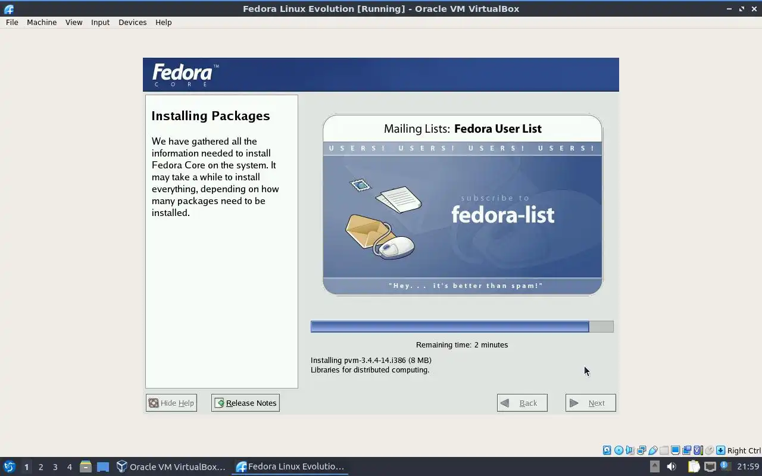Click the Right Ctrl host key label
Image resolution: width=762 pixels, height=476 pixels.
[744, 450]
